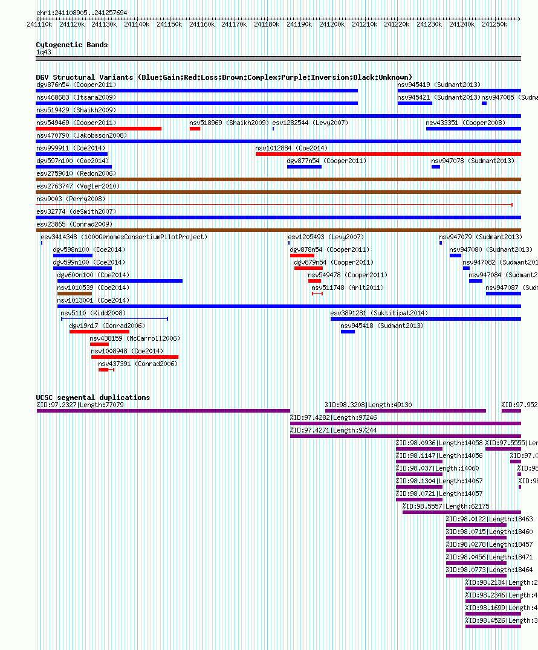Click esv3891281 (Suktitipat2014) label
This screenshot has width=538, height=650.
pyautogui.click(x=379, y=313)
